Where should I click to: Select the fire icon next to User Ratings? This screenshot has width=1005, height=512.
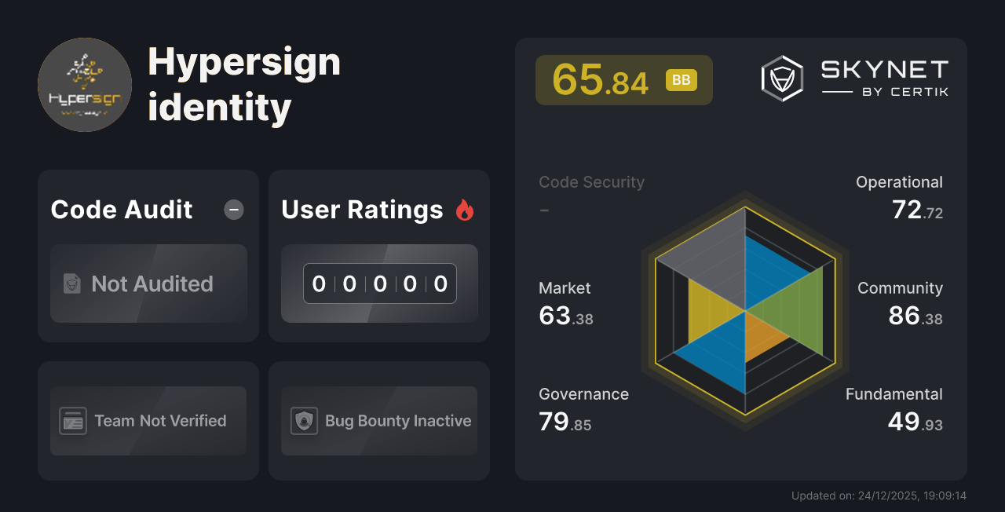click(465, 209)
